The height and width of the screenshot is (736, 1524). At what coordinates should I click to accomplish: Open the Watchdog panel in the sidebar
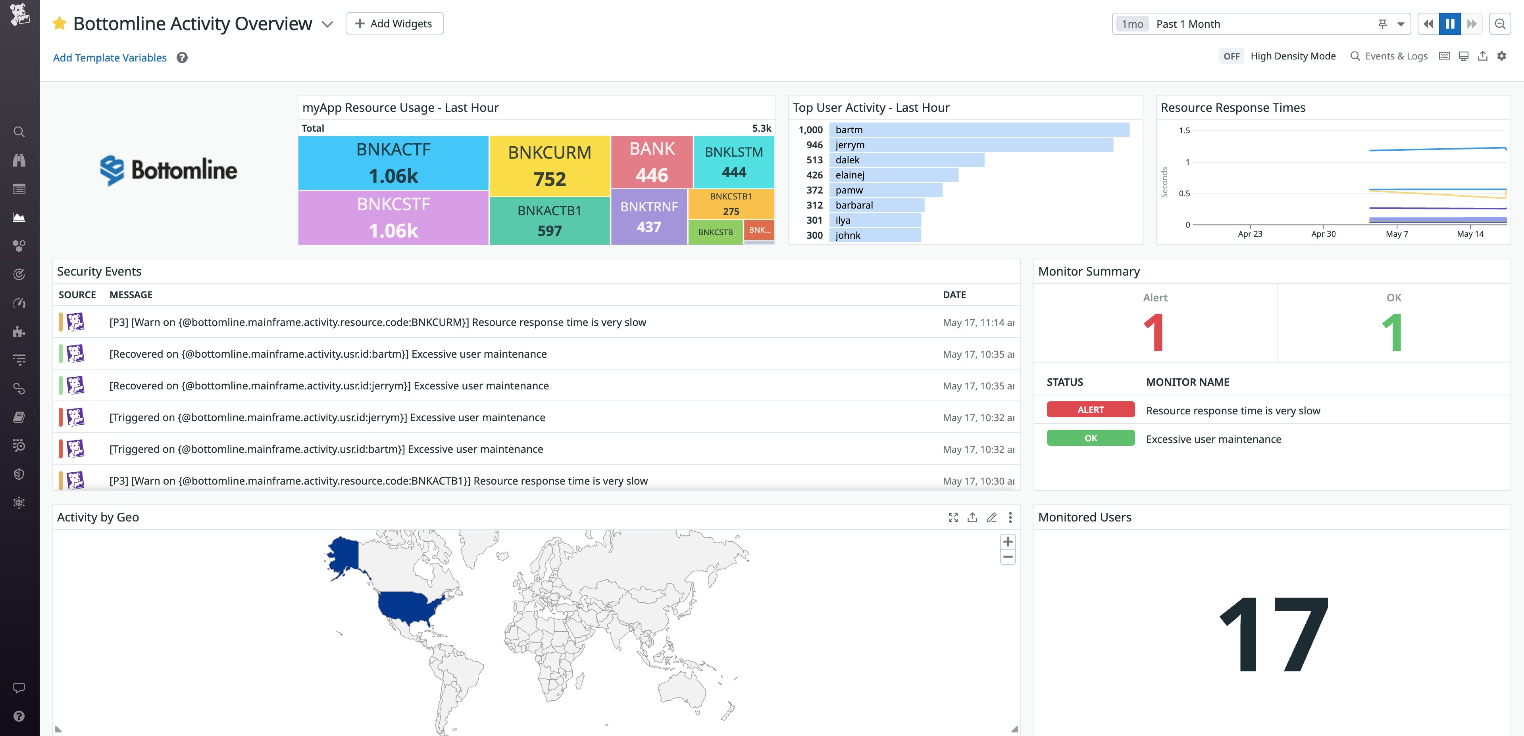pyautogui.click(x=19, y=160)
